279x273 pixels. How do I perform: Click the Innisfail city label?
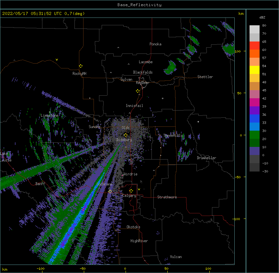click(x=134, y=106)
